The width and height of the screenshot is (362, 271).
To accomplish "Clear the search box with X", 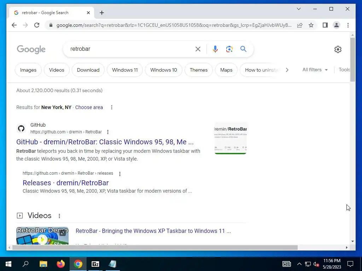I will tap(198, 49).
